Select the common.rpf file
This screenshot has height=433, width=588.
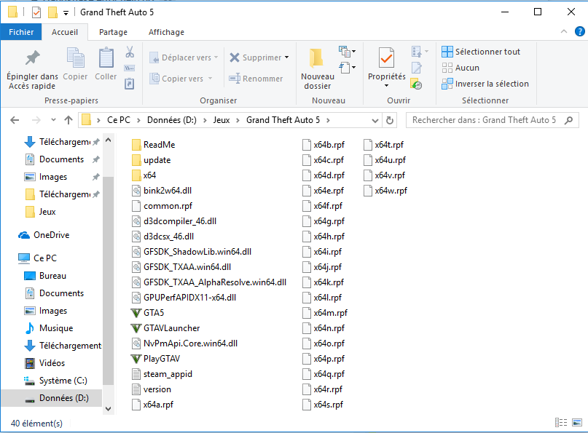pos(162,206)
